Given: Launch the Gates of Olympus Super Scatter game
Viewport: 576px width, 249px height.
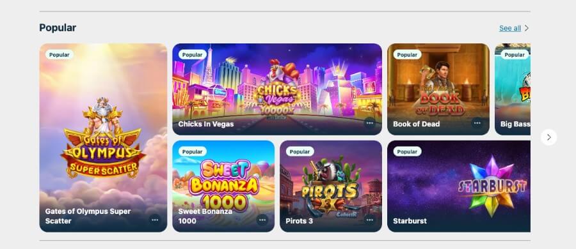Looking at the screenshot, I should coord(103,138).
